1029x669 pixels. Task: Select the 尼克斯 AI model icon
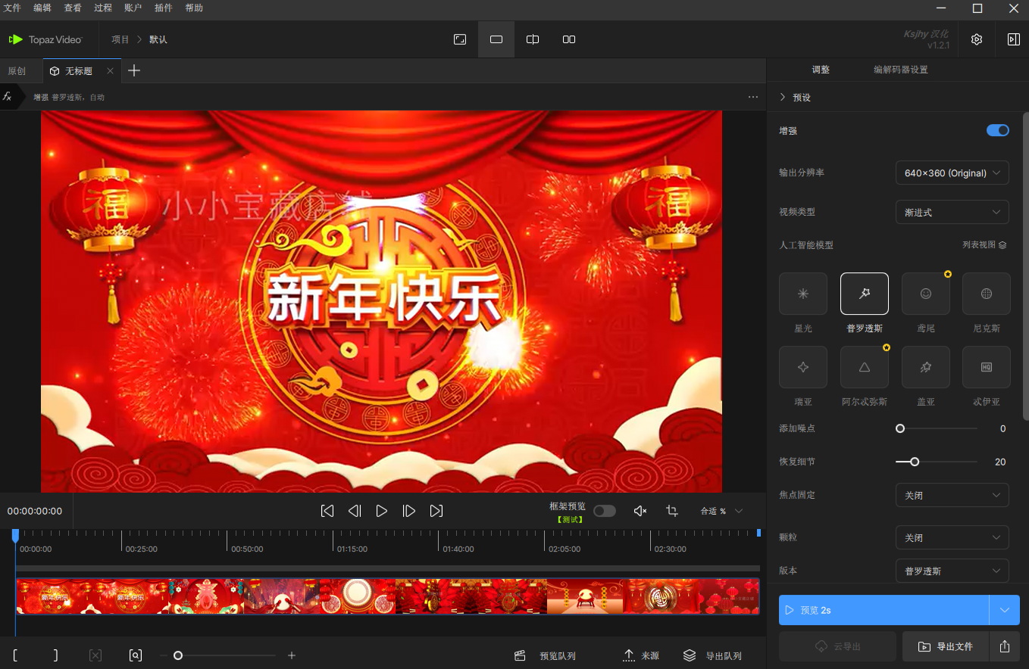coord(986,294)
